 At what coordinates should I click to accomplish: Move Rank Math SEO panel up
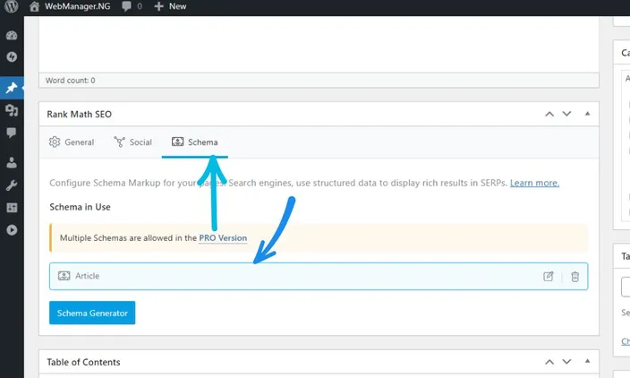pos(549,114)
